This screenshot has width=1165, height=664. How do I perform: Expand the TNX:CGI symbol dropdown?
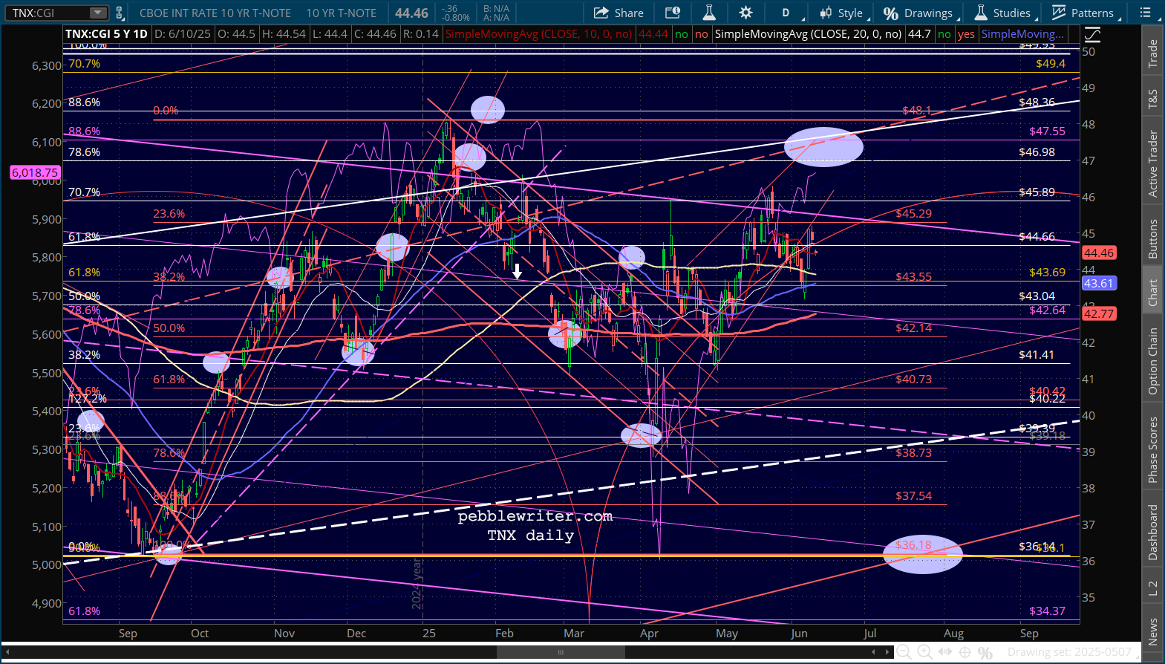[97, 13]
